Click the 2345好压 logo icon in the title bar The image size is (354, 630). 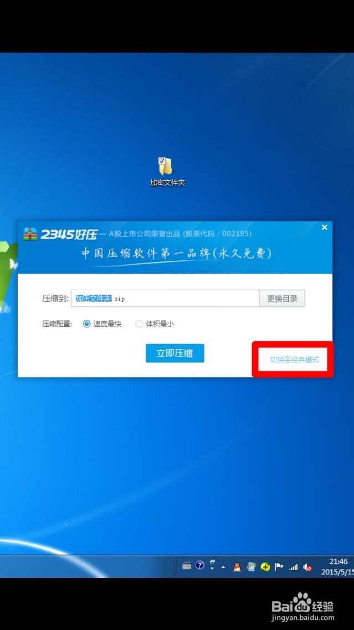[30, 234]
